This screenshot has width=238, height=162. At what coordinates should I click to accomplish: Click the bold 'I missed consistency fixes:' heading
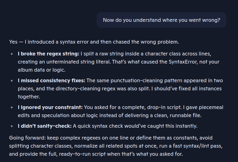click(52, 81)
